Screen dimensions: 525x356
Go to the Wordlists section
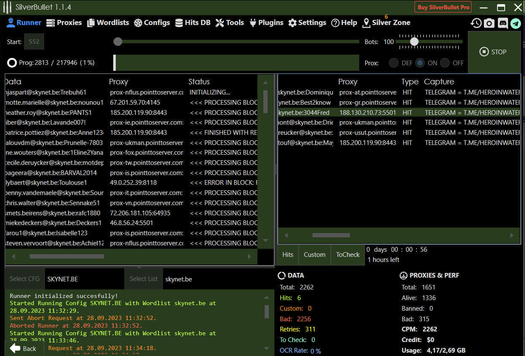[x=108, y=22]
